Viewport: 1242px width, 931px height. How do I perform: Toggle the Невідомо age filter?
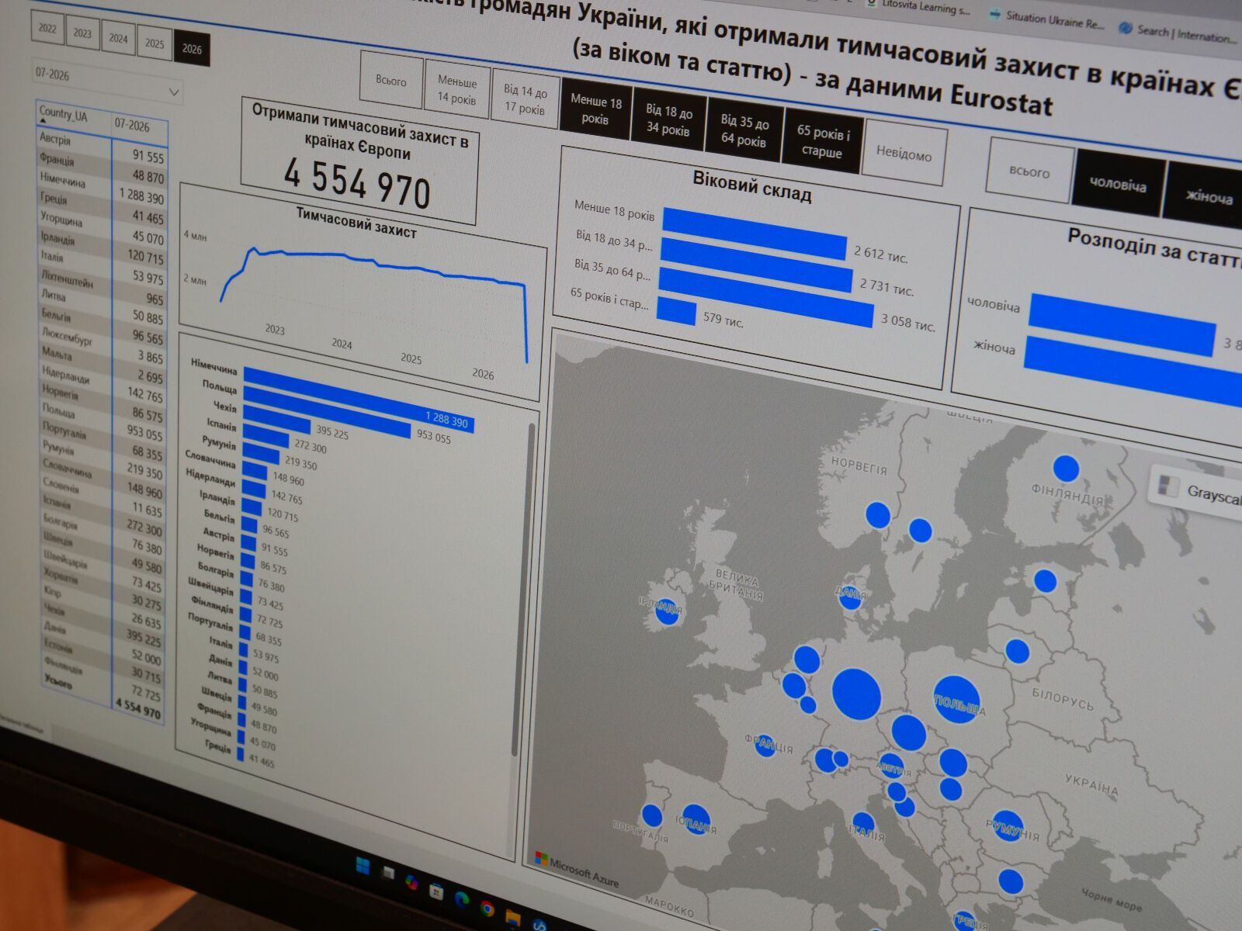point(904,154)
